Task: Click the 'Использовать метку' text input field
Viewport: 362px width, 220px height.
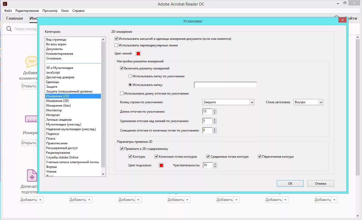Action: coord(225,85)
